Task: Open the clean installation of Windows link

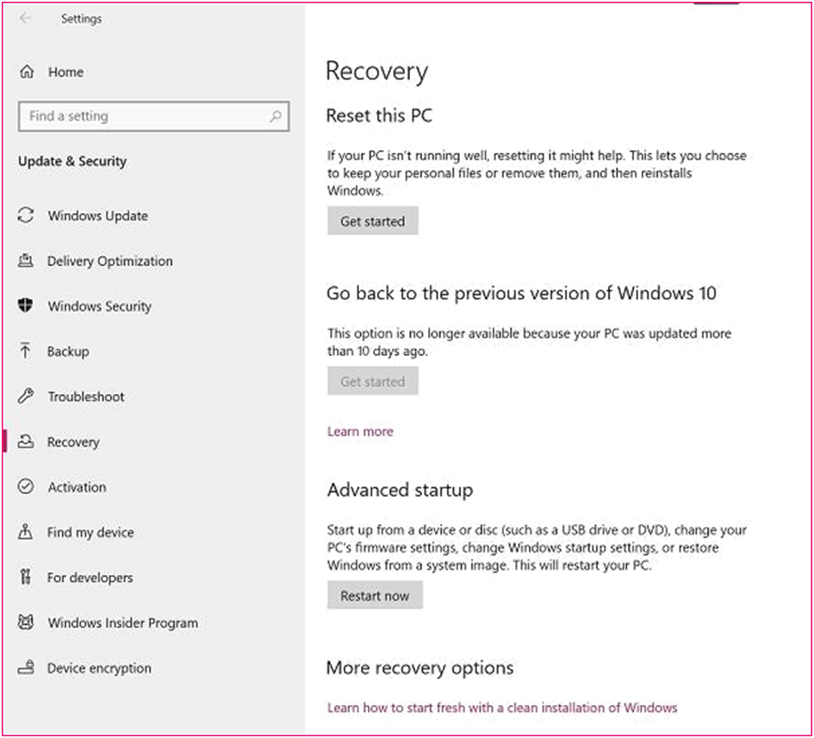Action: (502, 707)
